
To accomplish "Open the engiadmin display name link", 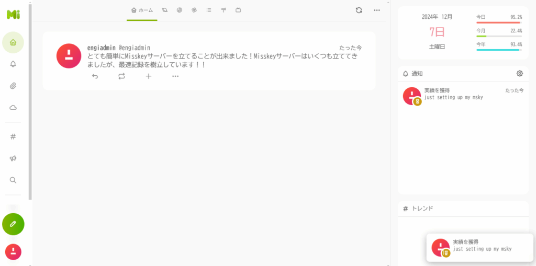I will tap(101, 48).
